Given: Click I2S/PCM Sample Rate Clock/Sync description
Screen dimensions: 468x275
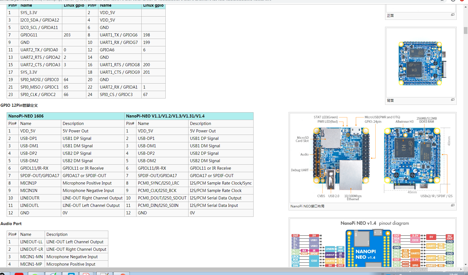Looking at the screenshot, I should click(x=221, y=183).
